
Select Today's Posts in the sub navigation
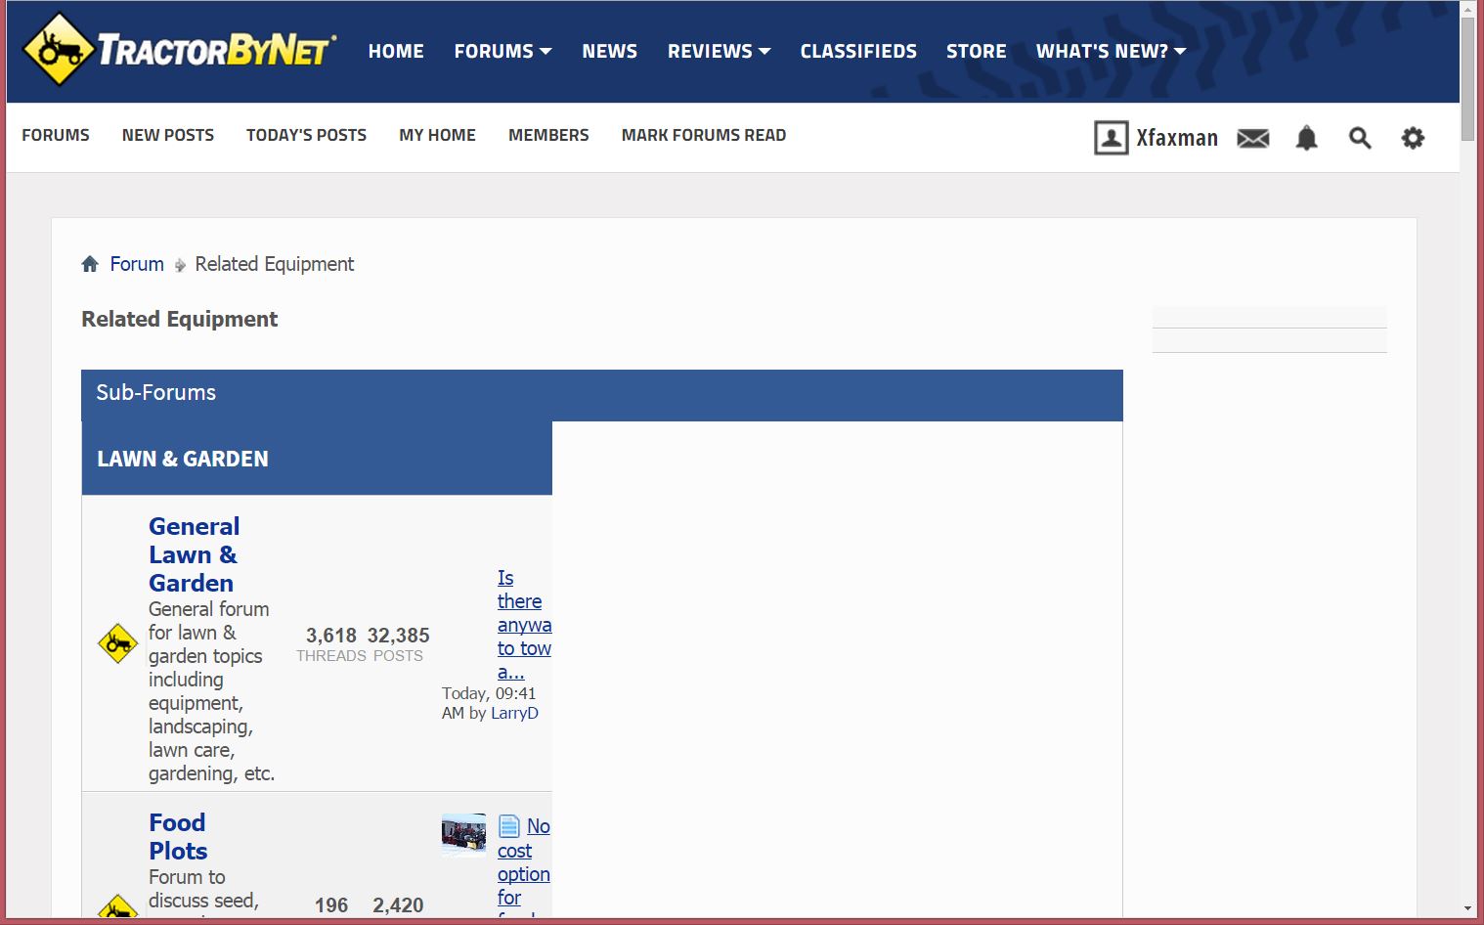pos(306,135)
